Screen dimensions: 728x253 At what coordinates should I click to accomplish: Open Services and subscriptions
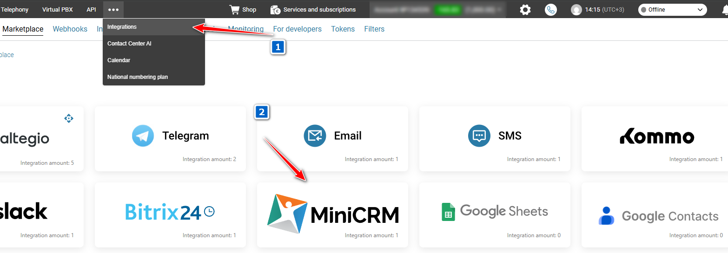313,9
